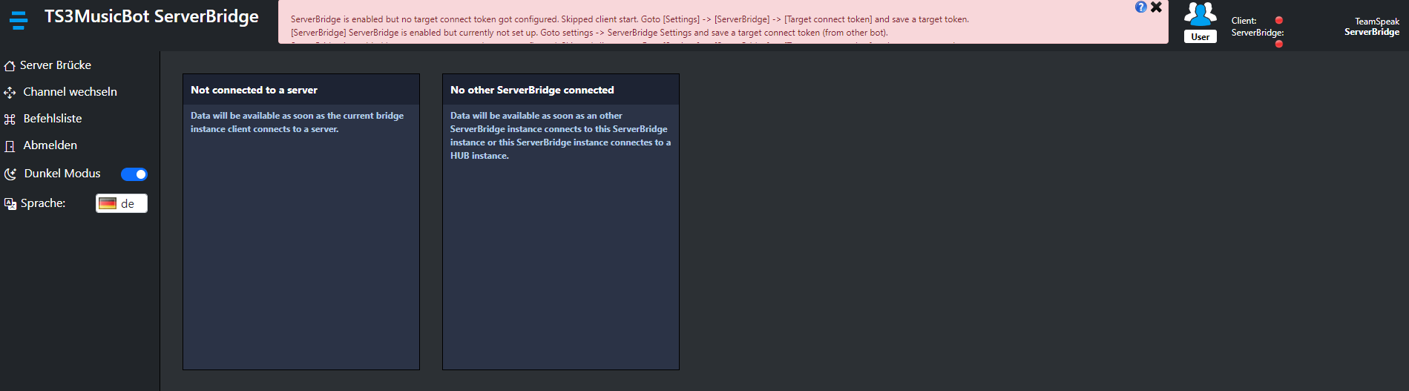
Task: Click the Client red status indicator
Action: 1278,20
